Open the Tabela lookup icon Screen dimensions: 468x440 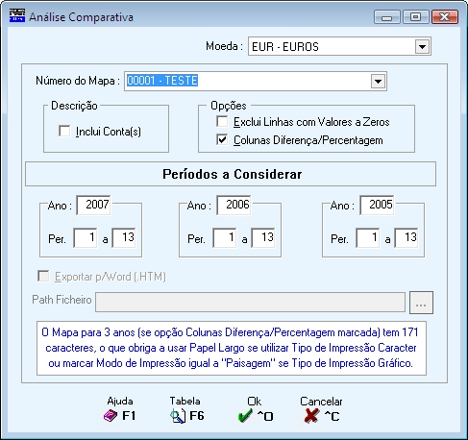coord(178,416)
